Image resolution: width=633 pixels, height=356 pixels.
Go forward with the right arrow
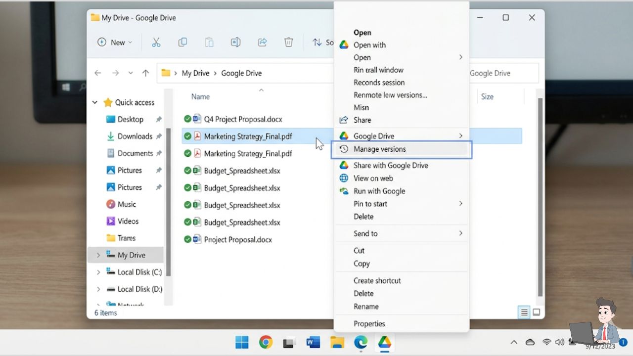115,73
